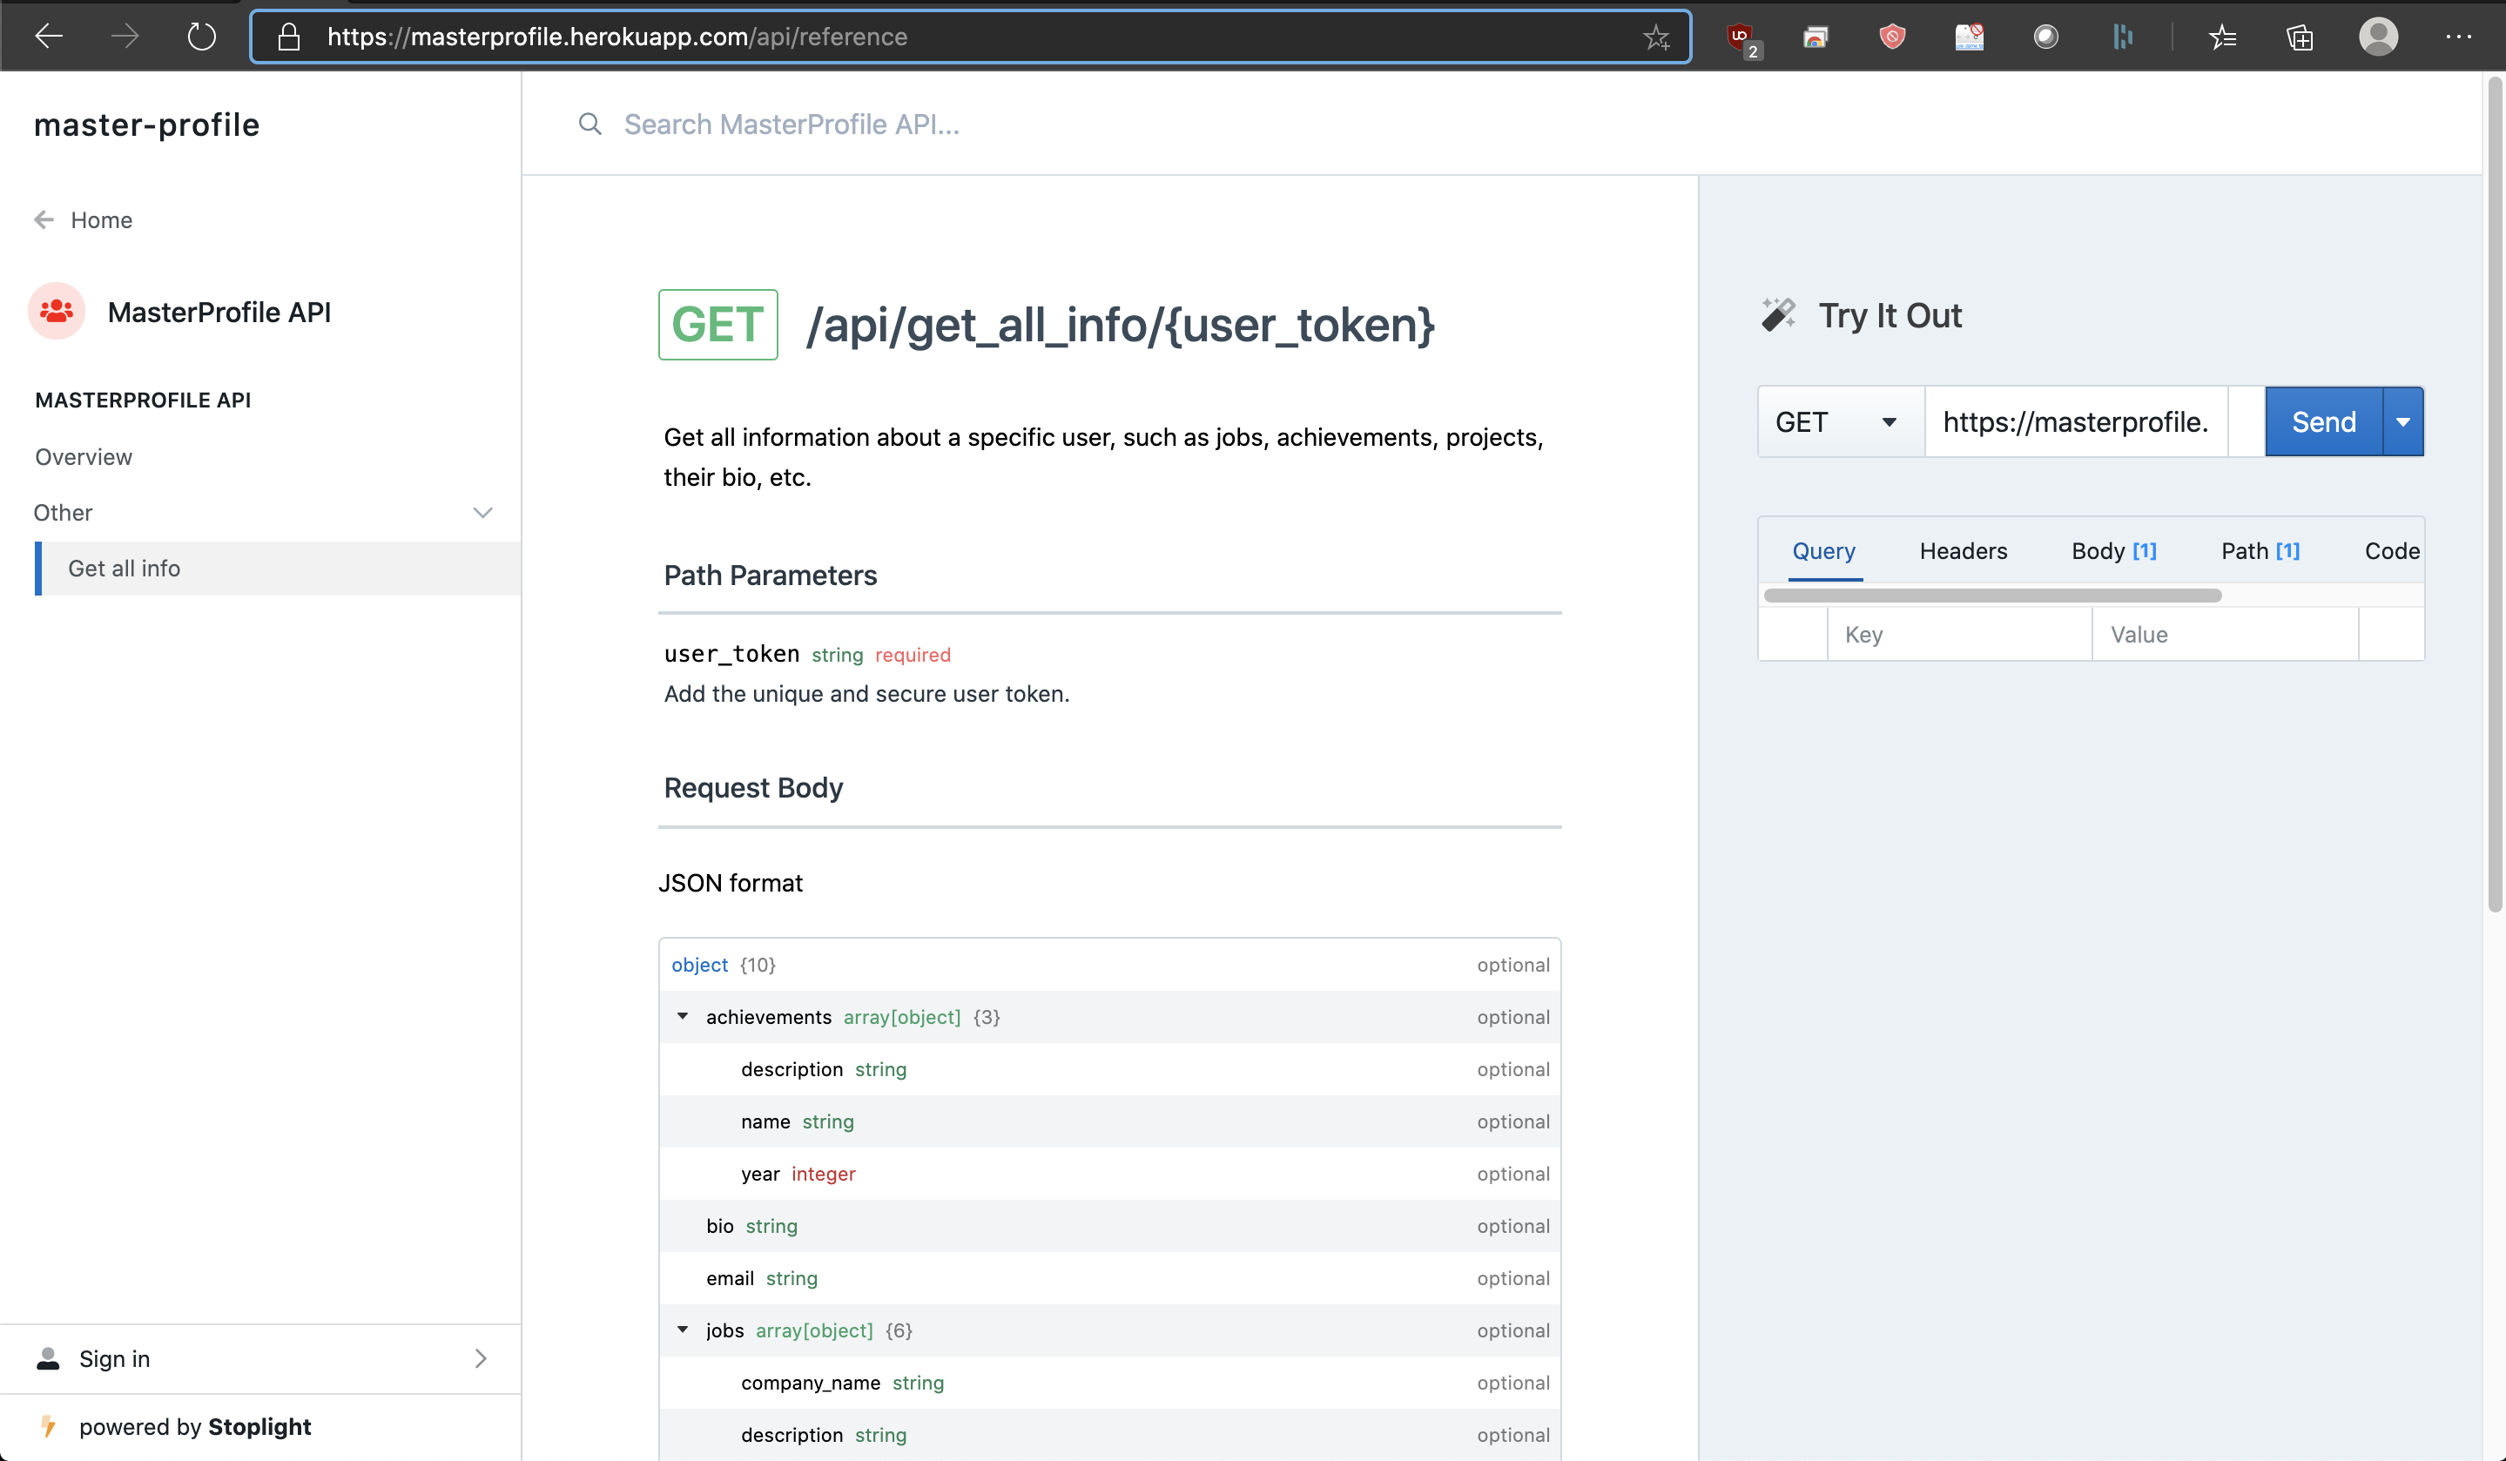Open the browser favorites list icon
The height and width of the screenshot is (1461, 2506).
(x=2223, y=37)
